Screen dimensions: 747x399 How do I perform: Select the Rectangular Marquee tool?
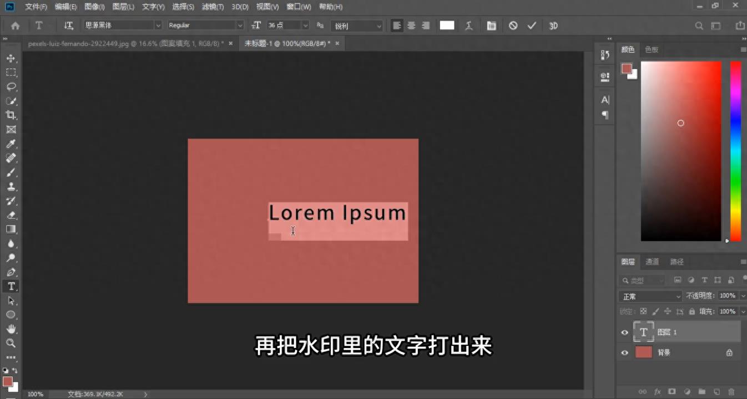click(x=11, y=73)
